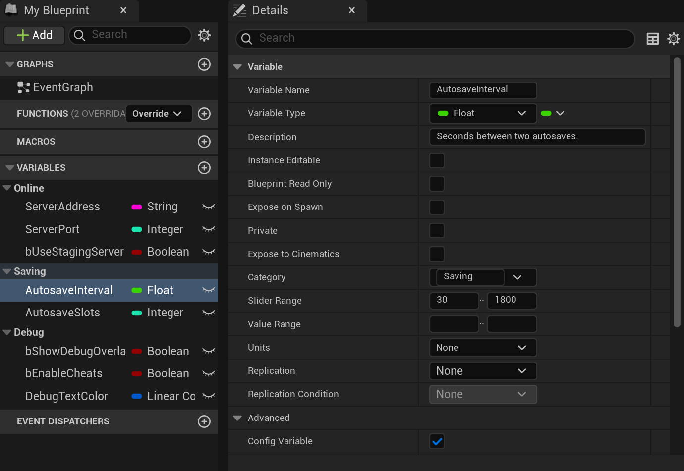The height and width of the screenshot is (471, 684).
Task: Enable the Blueprint Read Only checkbox
Action: 437,184
